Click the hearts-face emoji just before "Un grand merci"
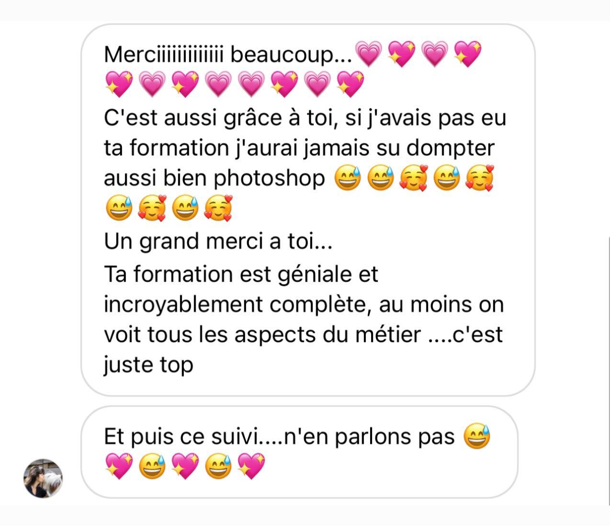The image size is (610, 526). tap(218, 208)
